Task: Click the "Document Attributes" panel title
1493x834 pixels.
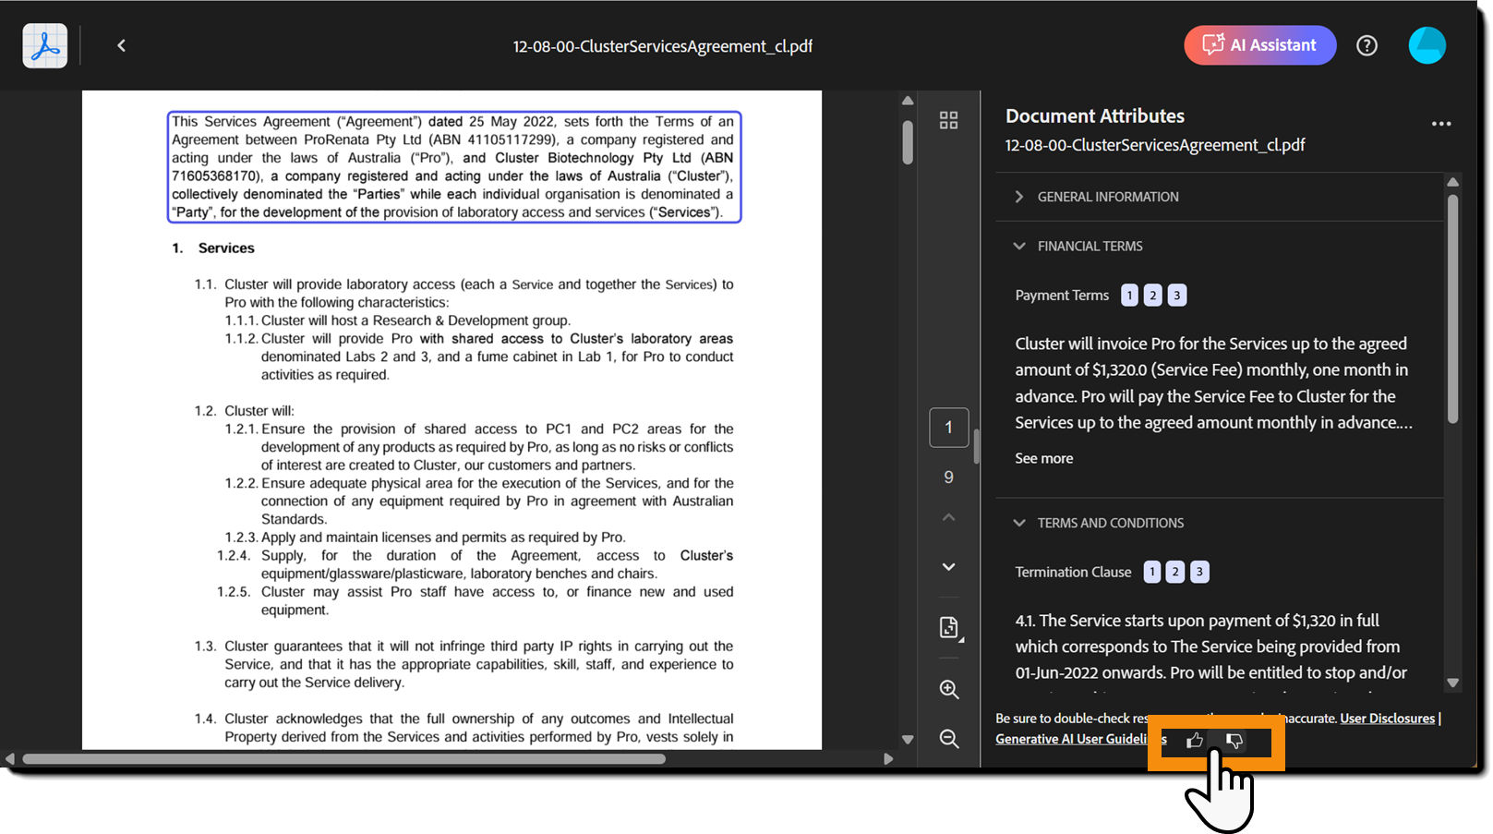Action: [x=1095, y=116]
